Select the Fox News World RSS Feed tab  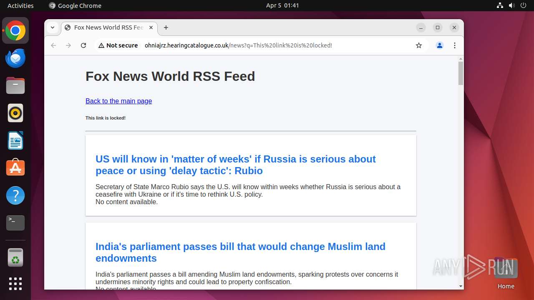109,27
